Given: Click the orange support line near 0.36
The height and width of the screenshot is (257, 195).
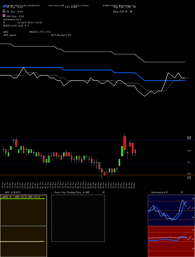Looking at the screenshot, I should click(x=97, y=175).
